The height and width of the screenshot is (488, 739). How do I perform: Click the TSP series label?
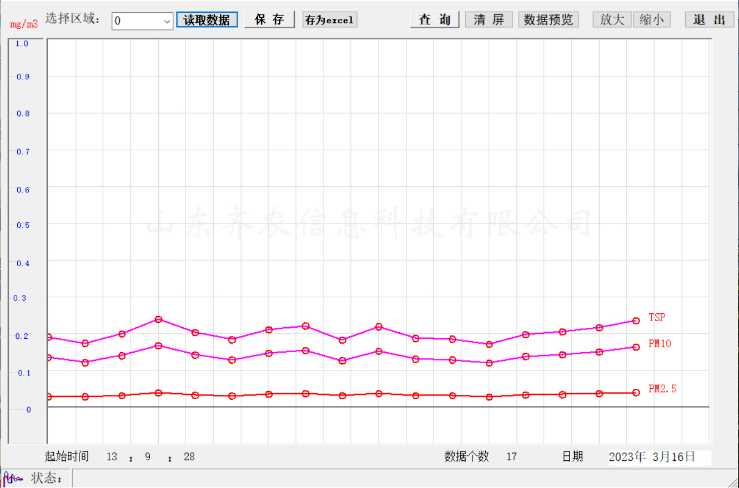[656, 318]
